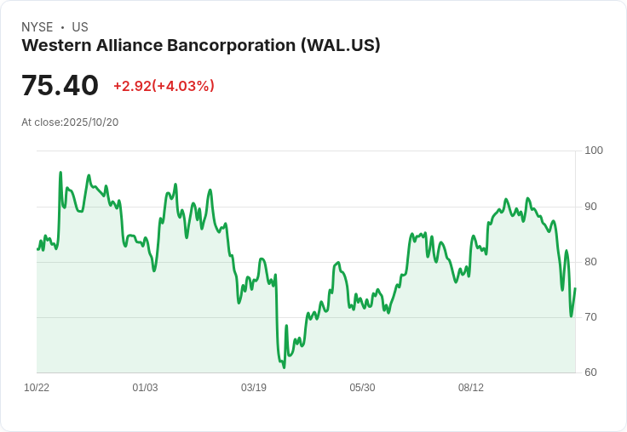Click the 01/03 date label on x-axis
Image resolution: width=627 pixels, height=432 pixels.
click(x=145, y=387)
